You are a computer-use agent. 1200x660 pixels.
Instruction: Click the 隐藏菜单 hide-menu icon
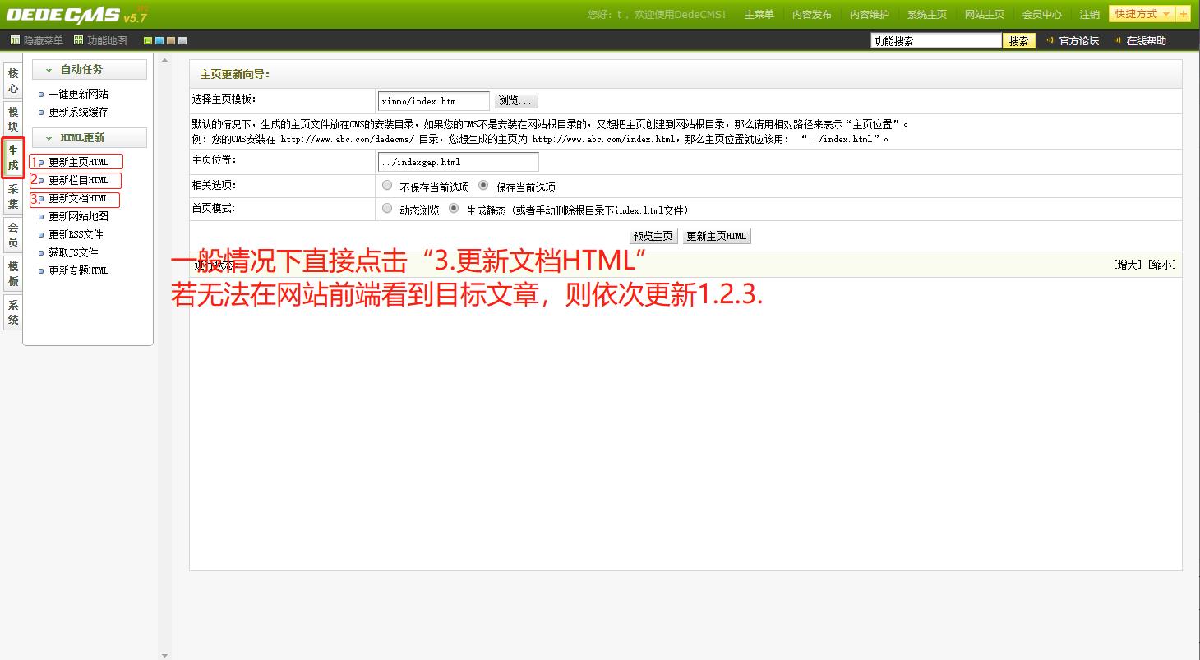tap(15, 40)
